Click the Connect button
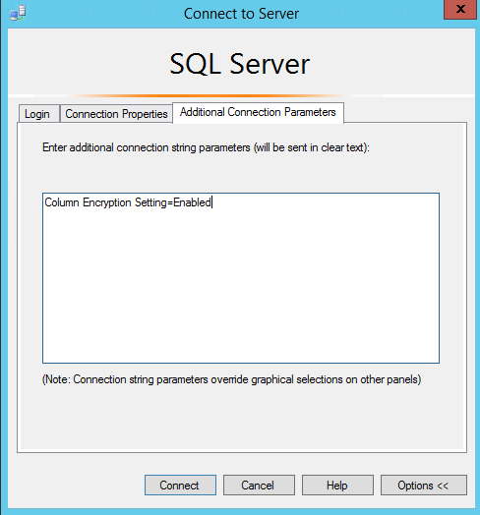Screen dimensions: 480x515 pyautogui.click(x=180, y=485)
